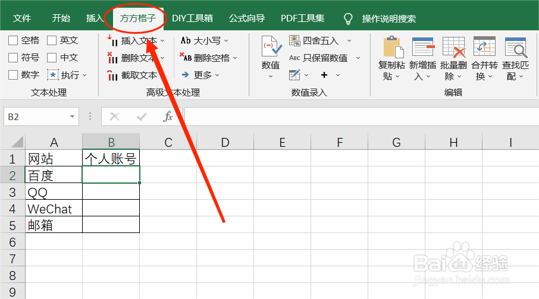This screenshot has width=539, height=299.
Task: Tick the 英文 checkbox
Action: (52, 40)
